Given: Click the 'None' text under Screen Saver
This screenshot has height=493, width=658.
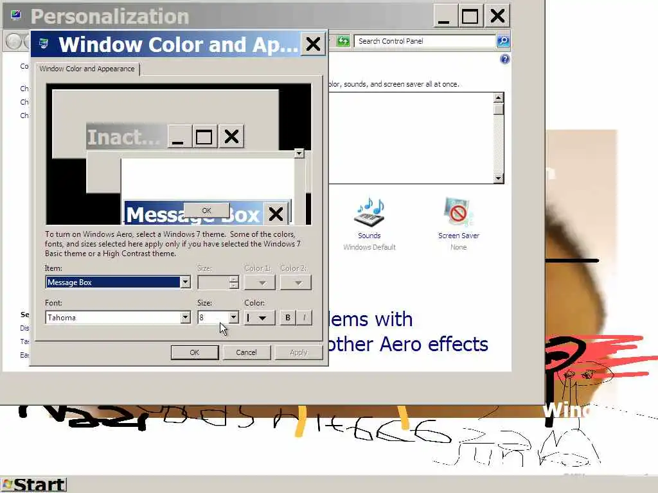Looking at the screenshot, I should coord(459,247).
